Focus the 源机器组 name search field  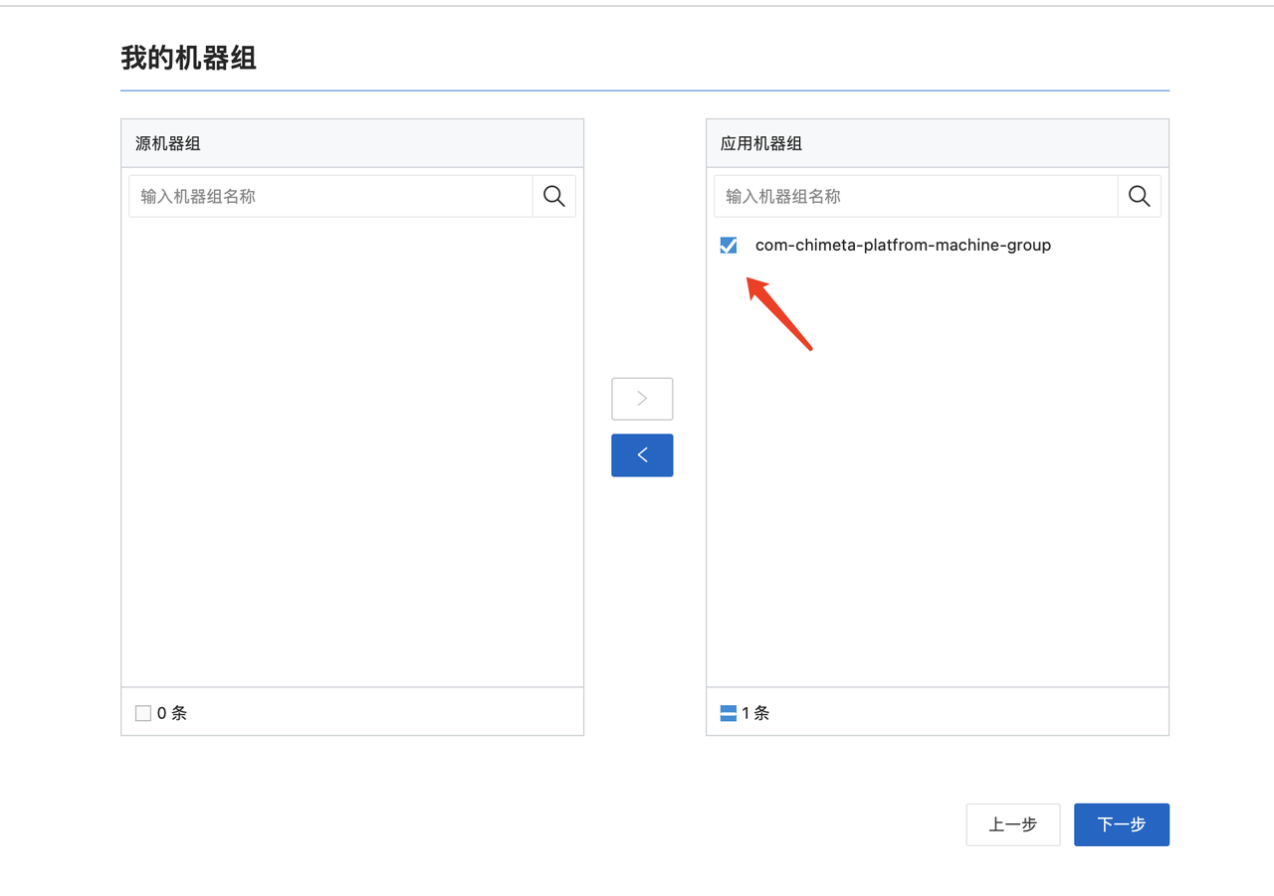[331, 197]
